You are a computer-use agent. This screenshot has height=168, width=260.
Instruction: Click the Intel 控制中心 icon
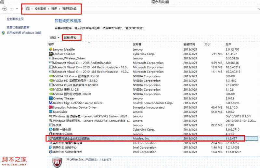click(x=51, y=148)
